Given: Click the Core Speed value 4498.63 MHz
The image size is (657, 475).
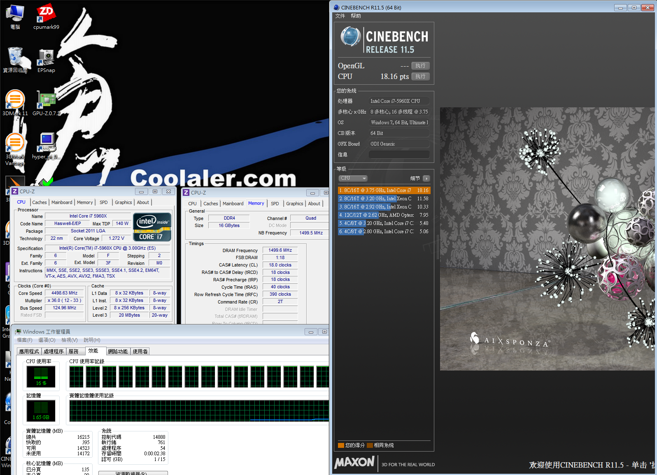Looking at the screenshot, I should (64, 293).
